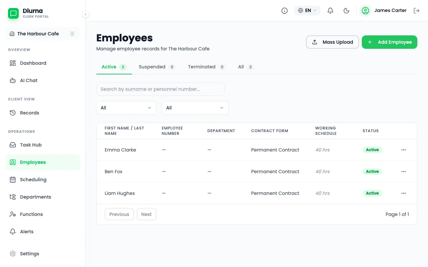
Task: Open row actions for Emma Clarke
Action: tap(404, 150)
